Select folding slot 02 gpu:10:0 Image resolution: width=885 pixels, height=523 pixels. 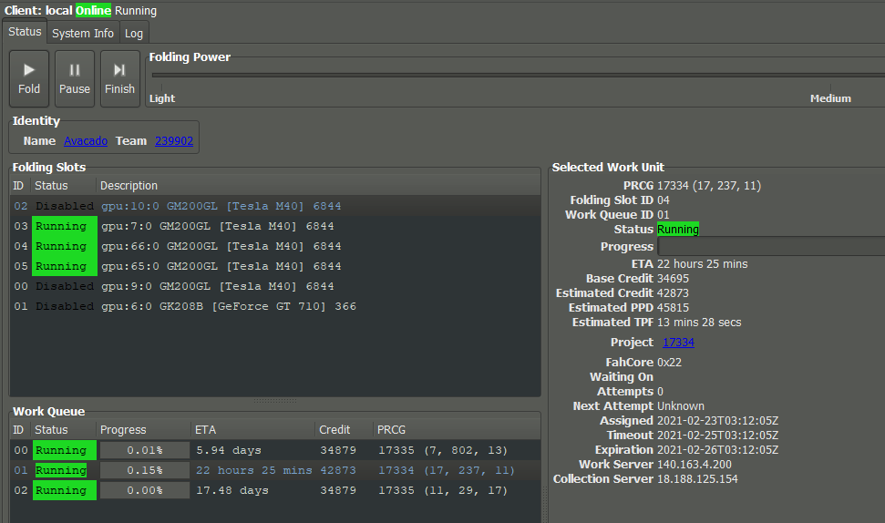275,206
